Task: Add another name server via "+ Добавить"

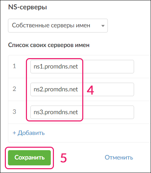Action: pos(29,133)
